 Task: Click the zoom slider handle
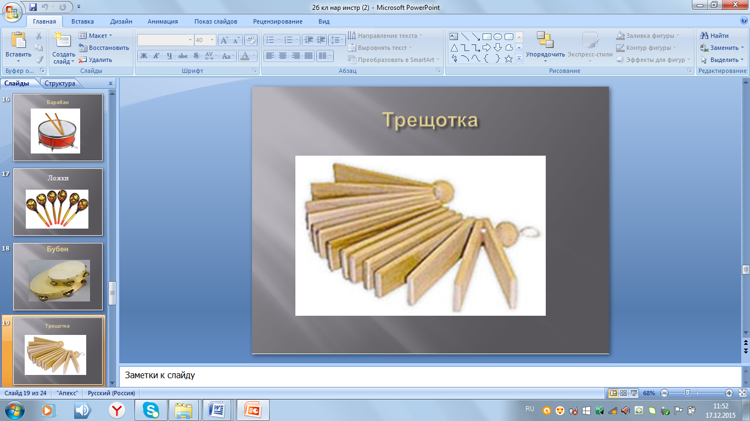[687, 393]
